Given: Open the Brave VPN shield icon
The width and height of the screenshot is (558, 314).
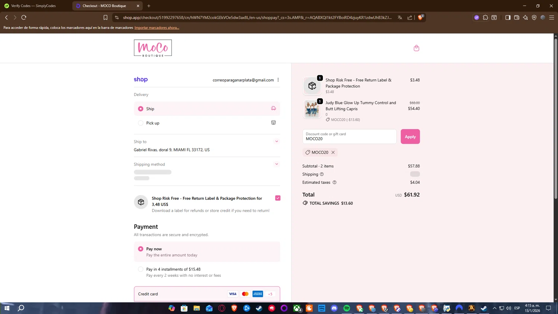Looking at the screenshot, I should click(534, 17).
